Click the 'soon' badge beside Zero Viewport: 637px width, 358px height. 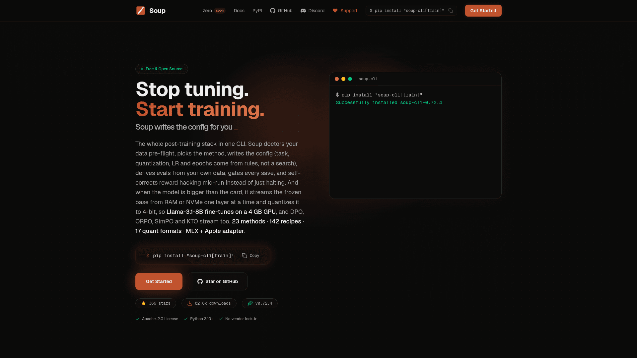220,11
